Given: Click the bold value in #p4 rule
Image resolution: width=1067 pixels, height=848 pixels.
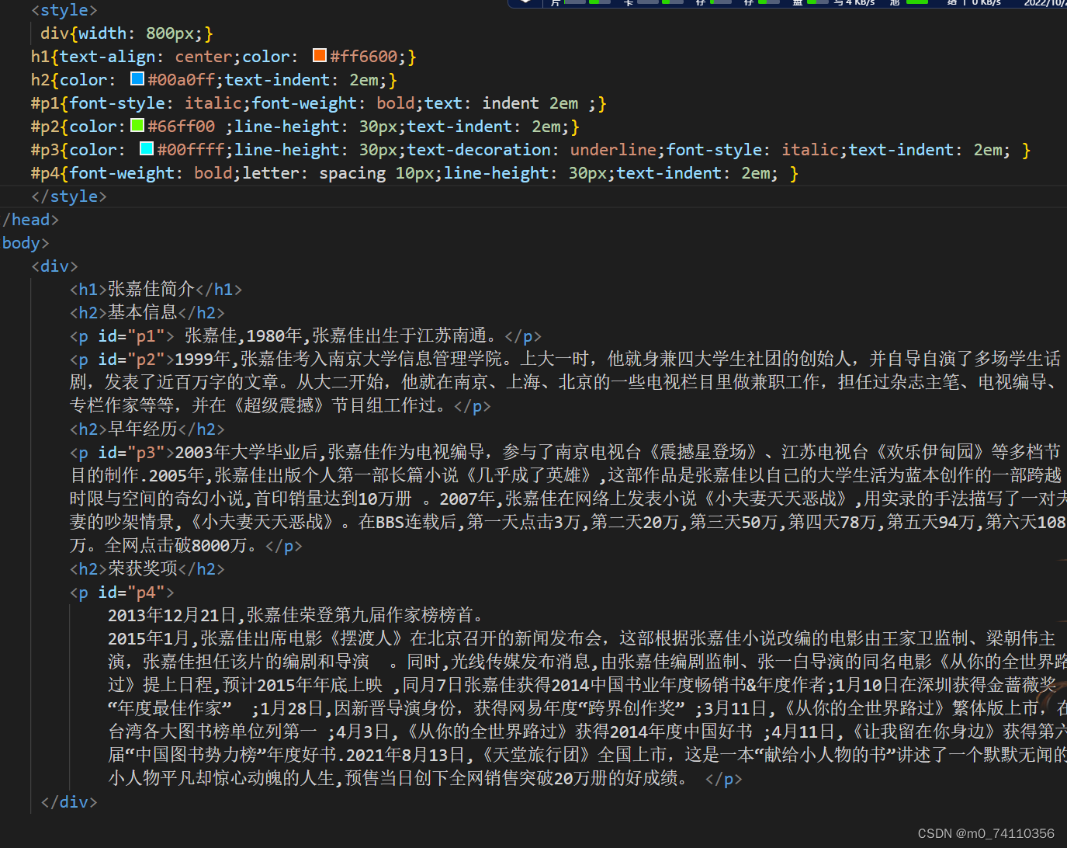Looking at the screenshot, I should pos(213,173).
